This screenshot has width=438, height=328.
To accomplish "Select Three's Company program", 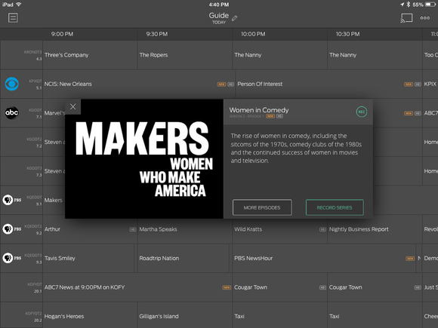I will [x=90, y=55].
